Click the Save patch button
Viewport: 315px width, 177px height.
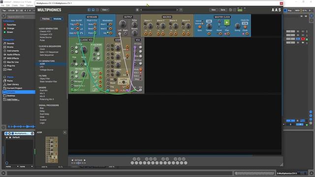click(223, 10)
